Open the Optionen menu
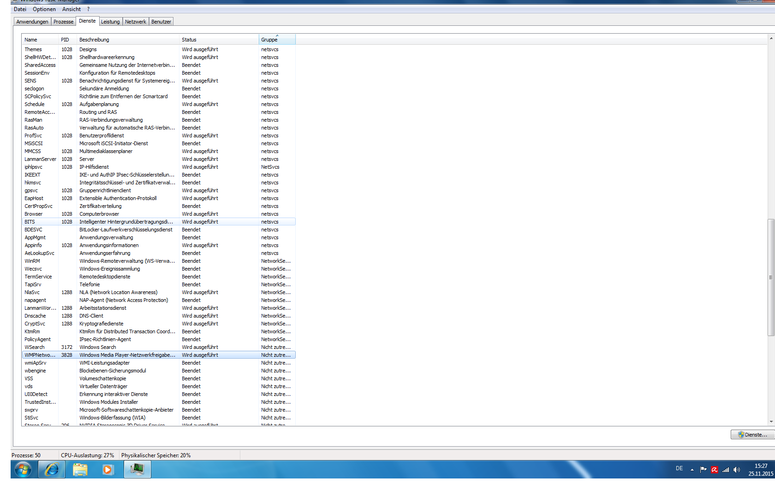 coord(44,9)
